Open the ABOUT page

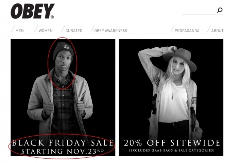[217, 31]
